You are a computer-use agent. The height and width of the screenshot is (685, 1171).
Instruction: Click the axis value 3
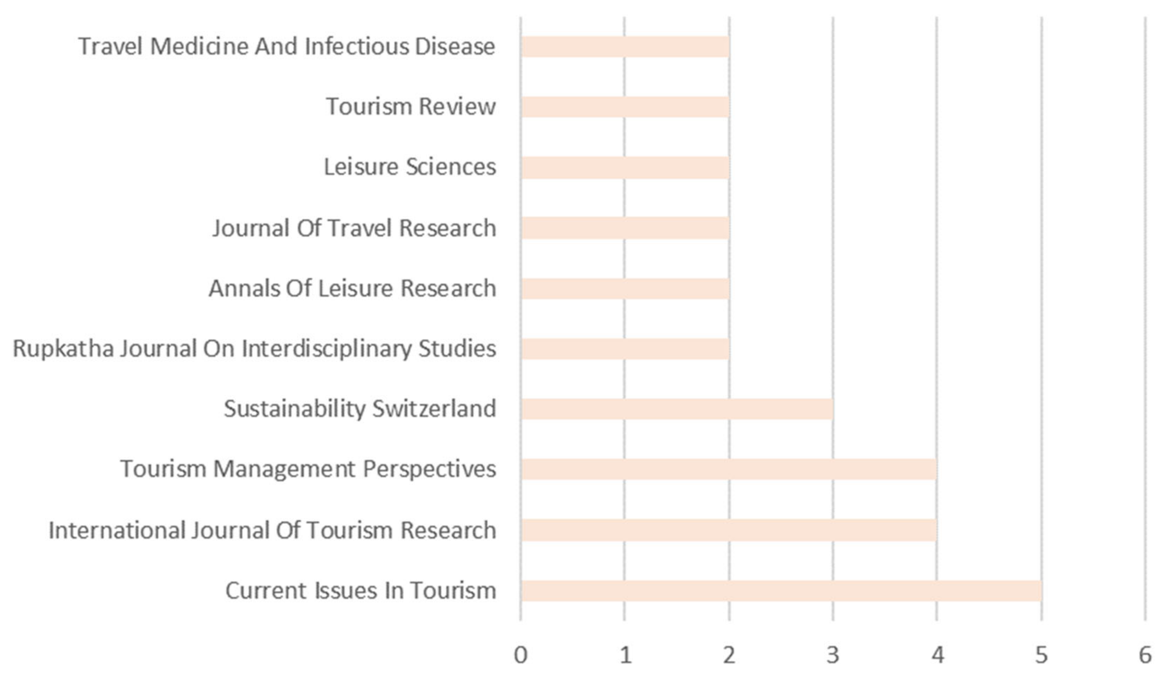833,655
